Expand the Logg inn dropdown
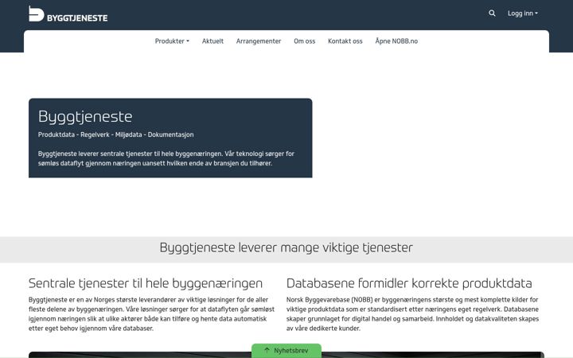Image resolution: width=573 pixels, height=358 pixels. tap(523, 14)
